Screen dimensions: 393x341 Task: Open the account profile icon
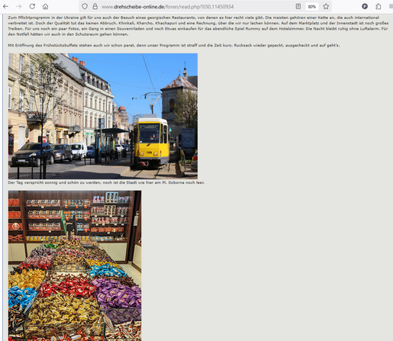365,6
